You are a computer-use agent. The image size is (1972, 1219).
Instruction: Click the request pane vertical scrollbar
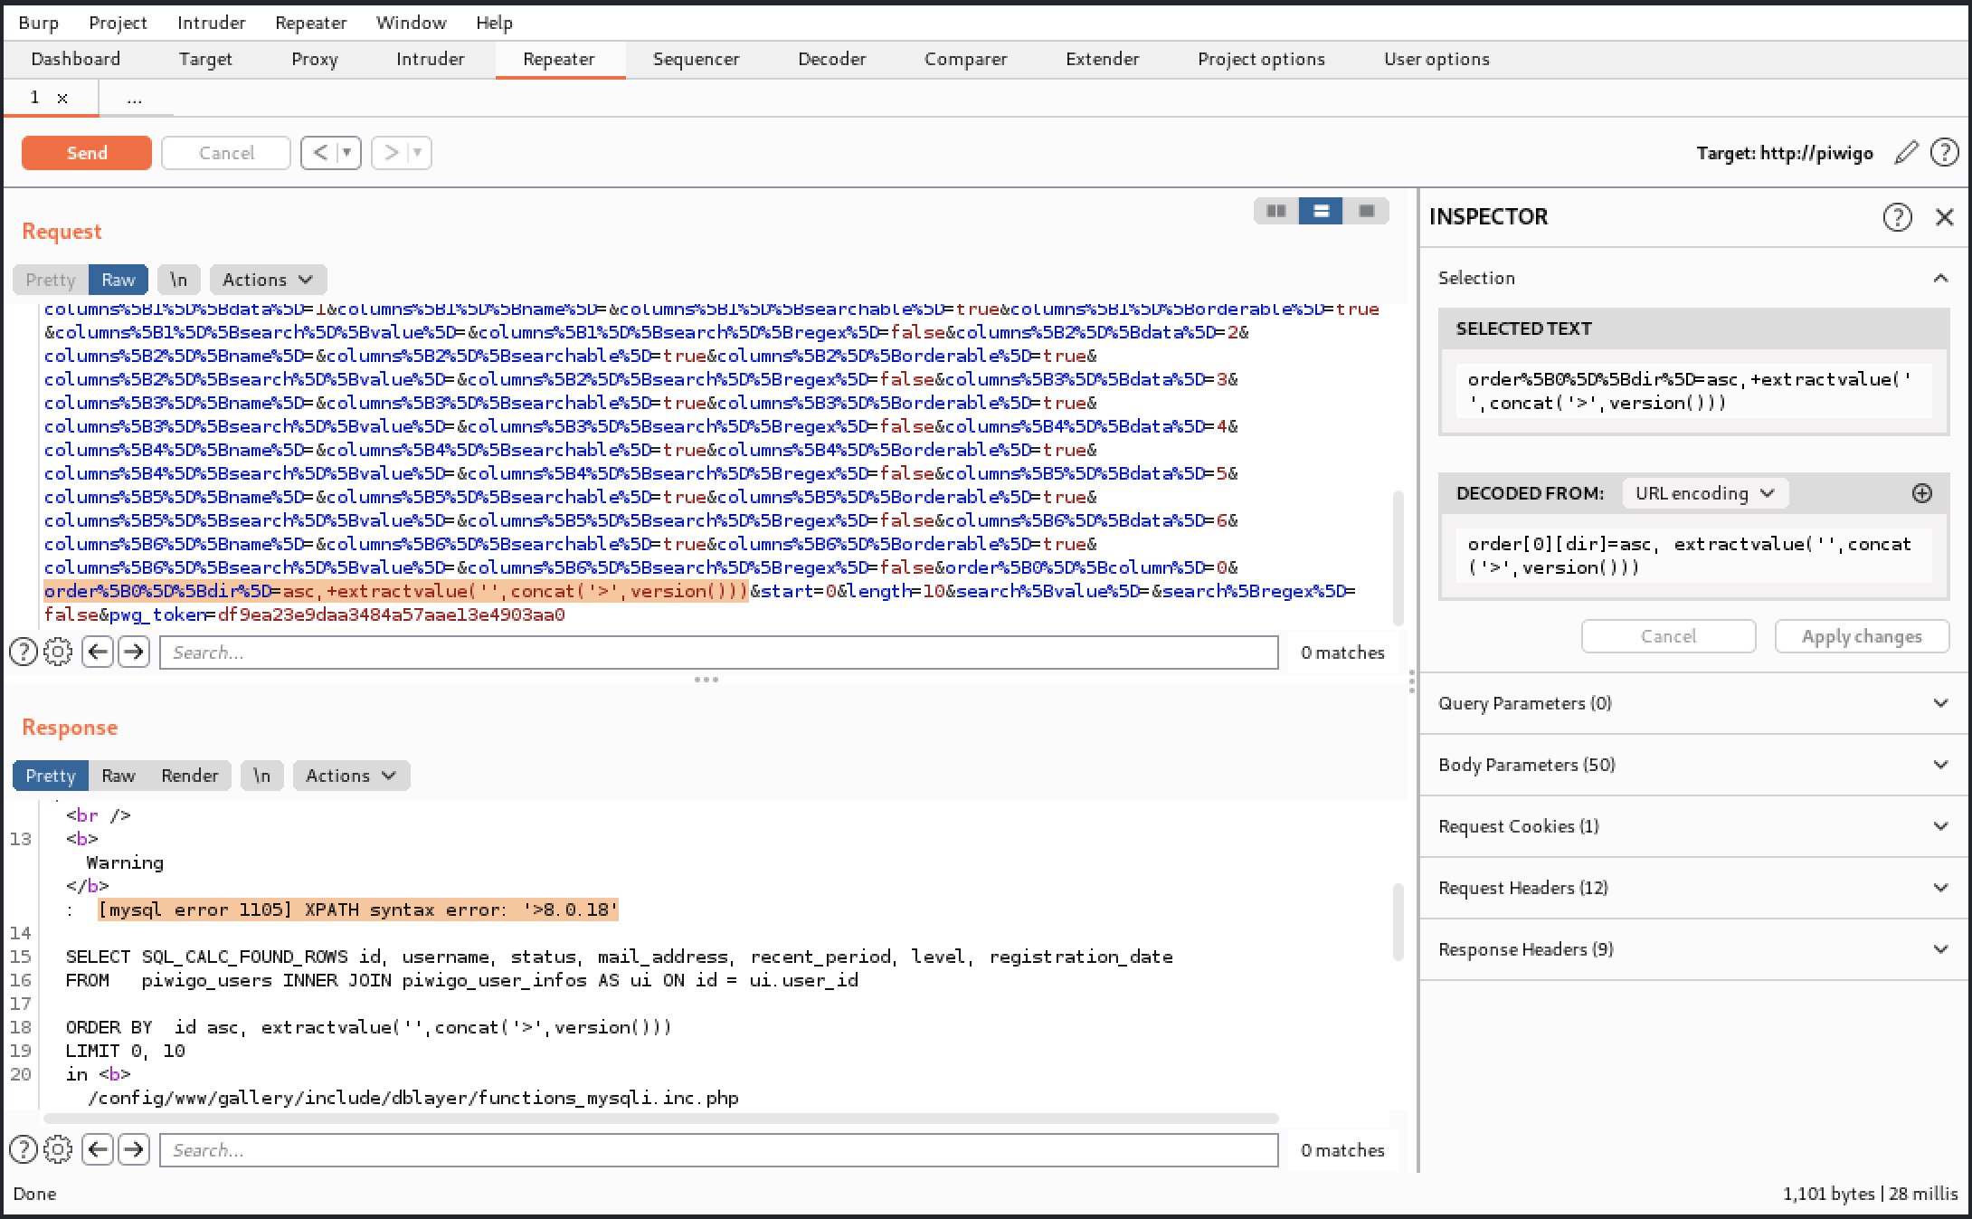1398,557
